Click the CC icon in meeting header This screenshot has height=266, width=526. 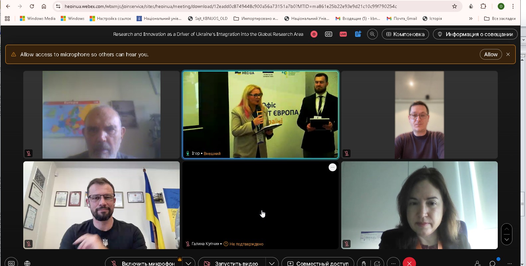point(328,34)
